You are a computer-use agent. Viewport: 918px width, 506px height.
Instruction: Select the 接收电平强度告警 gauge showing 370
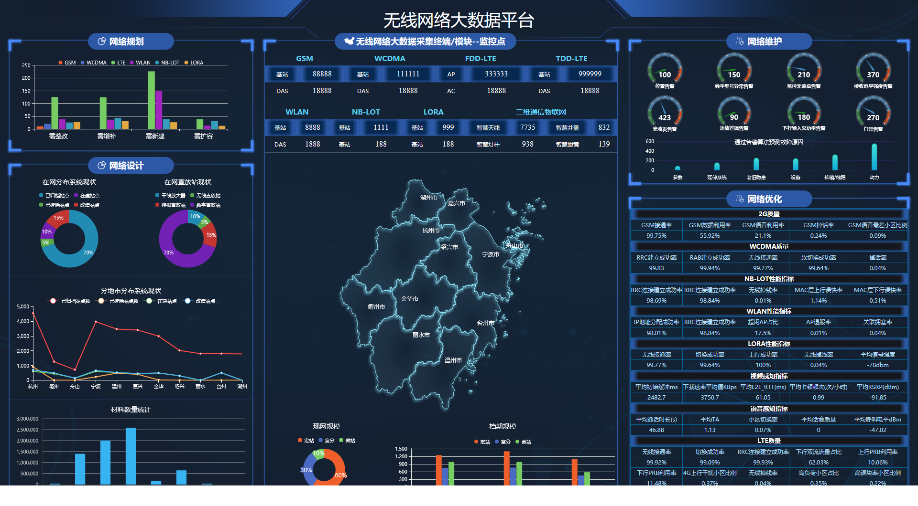(x=873, y=71)
